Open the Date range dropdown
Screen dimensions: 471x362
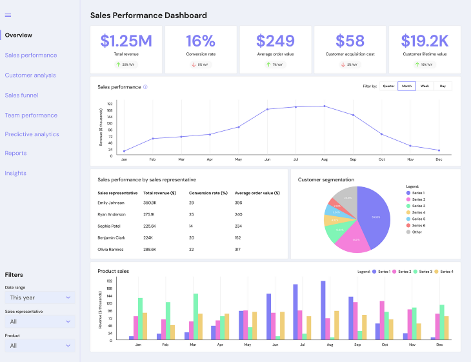(x=40, y=297)
